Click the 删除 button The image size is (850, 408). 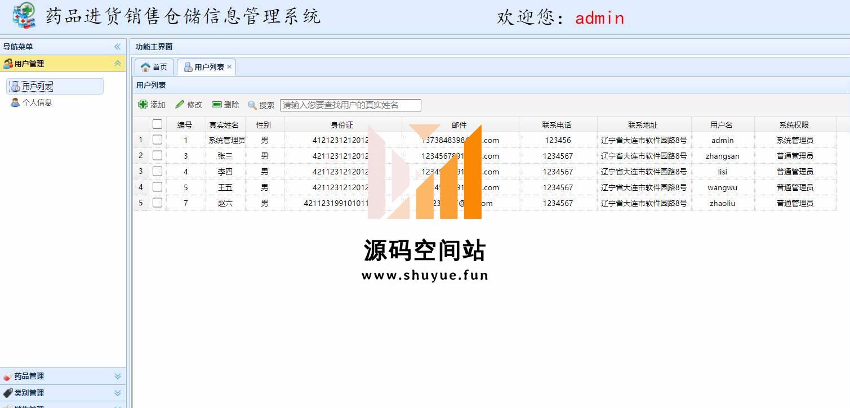[225, 105]
